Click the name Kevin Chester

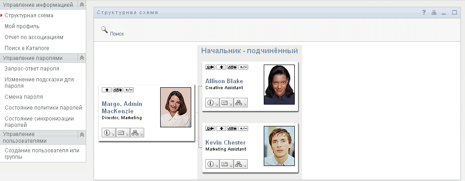225,142
